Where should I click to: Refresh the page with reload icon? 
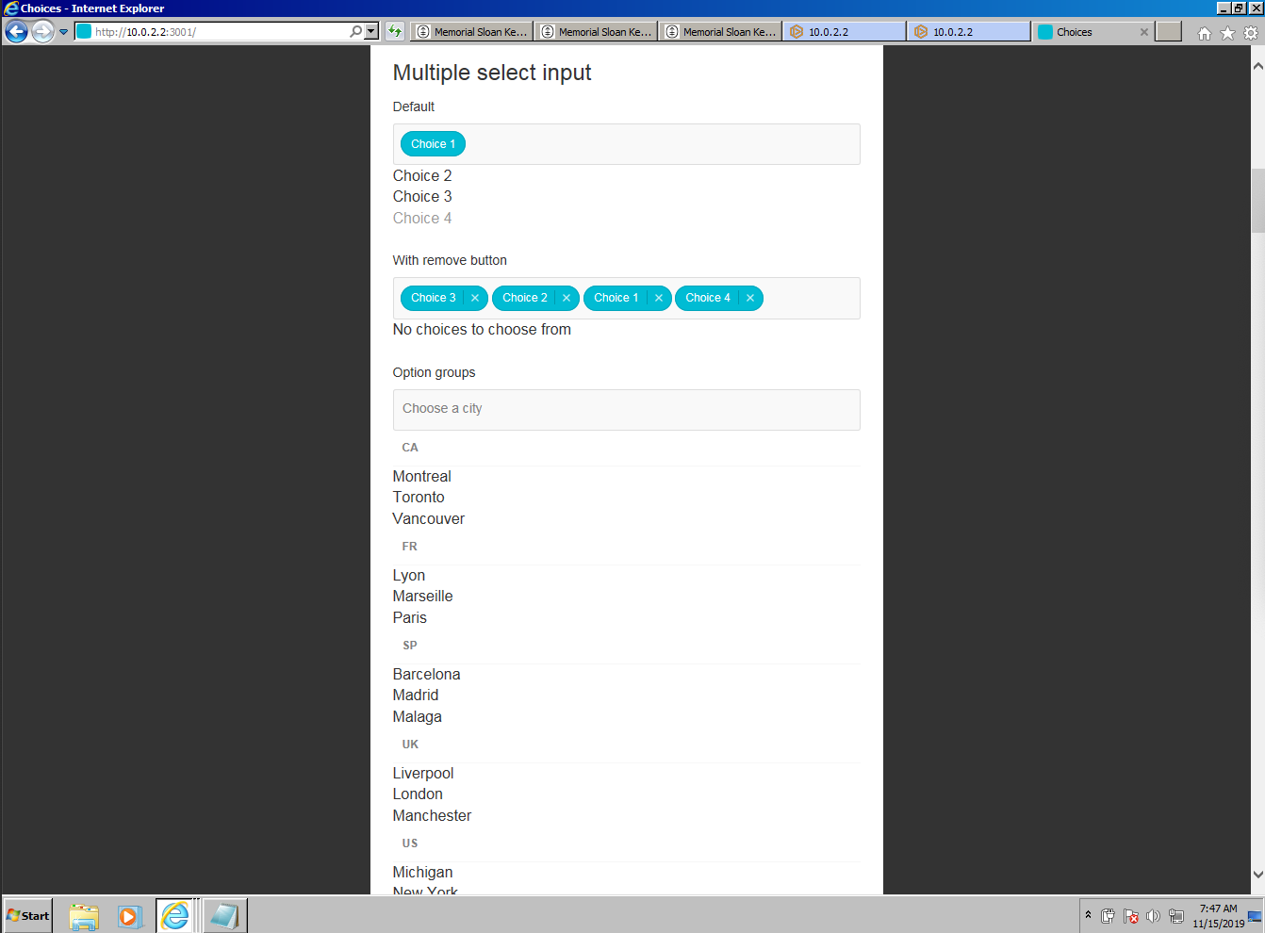[395, 31]
